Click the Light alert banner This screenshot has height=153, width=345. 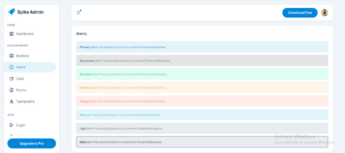[x=202, y=128]
